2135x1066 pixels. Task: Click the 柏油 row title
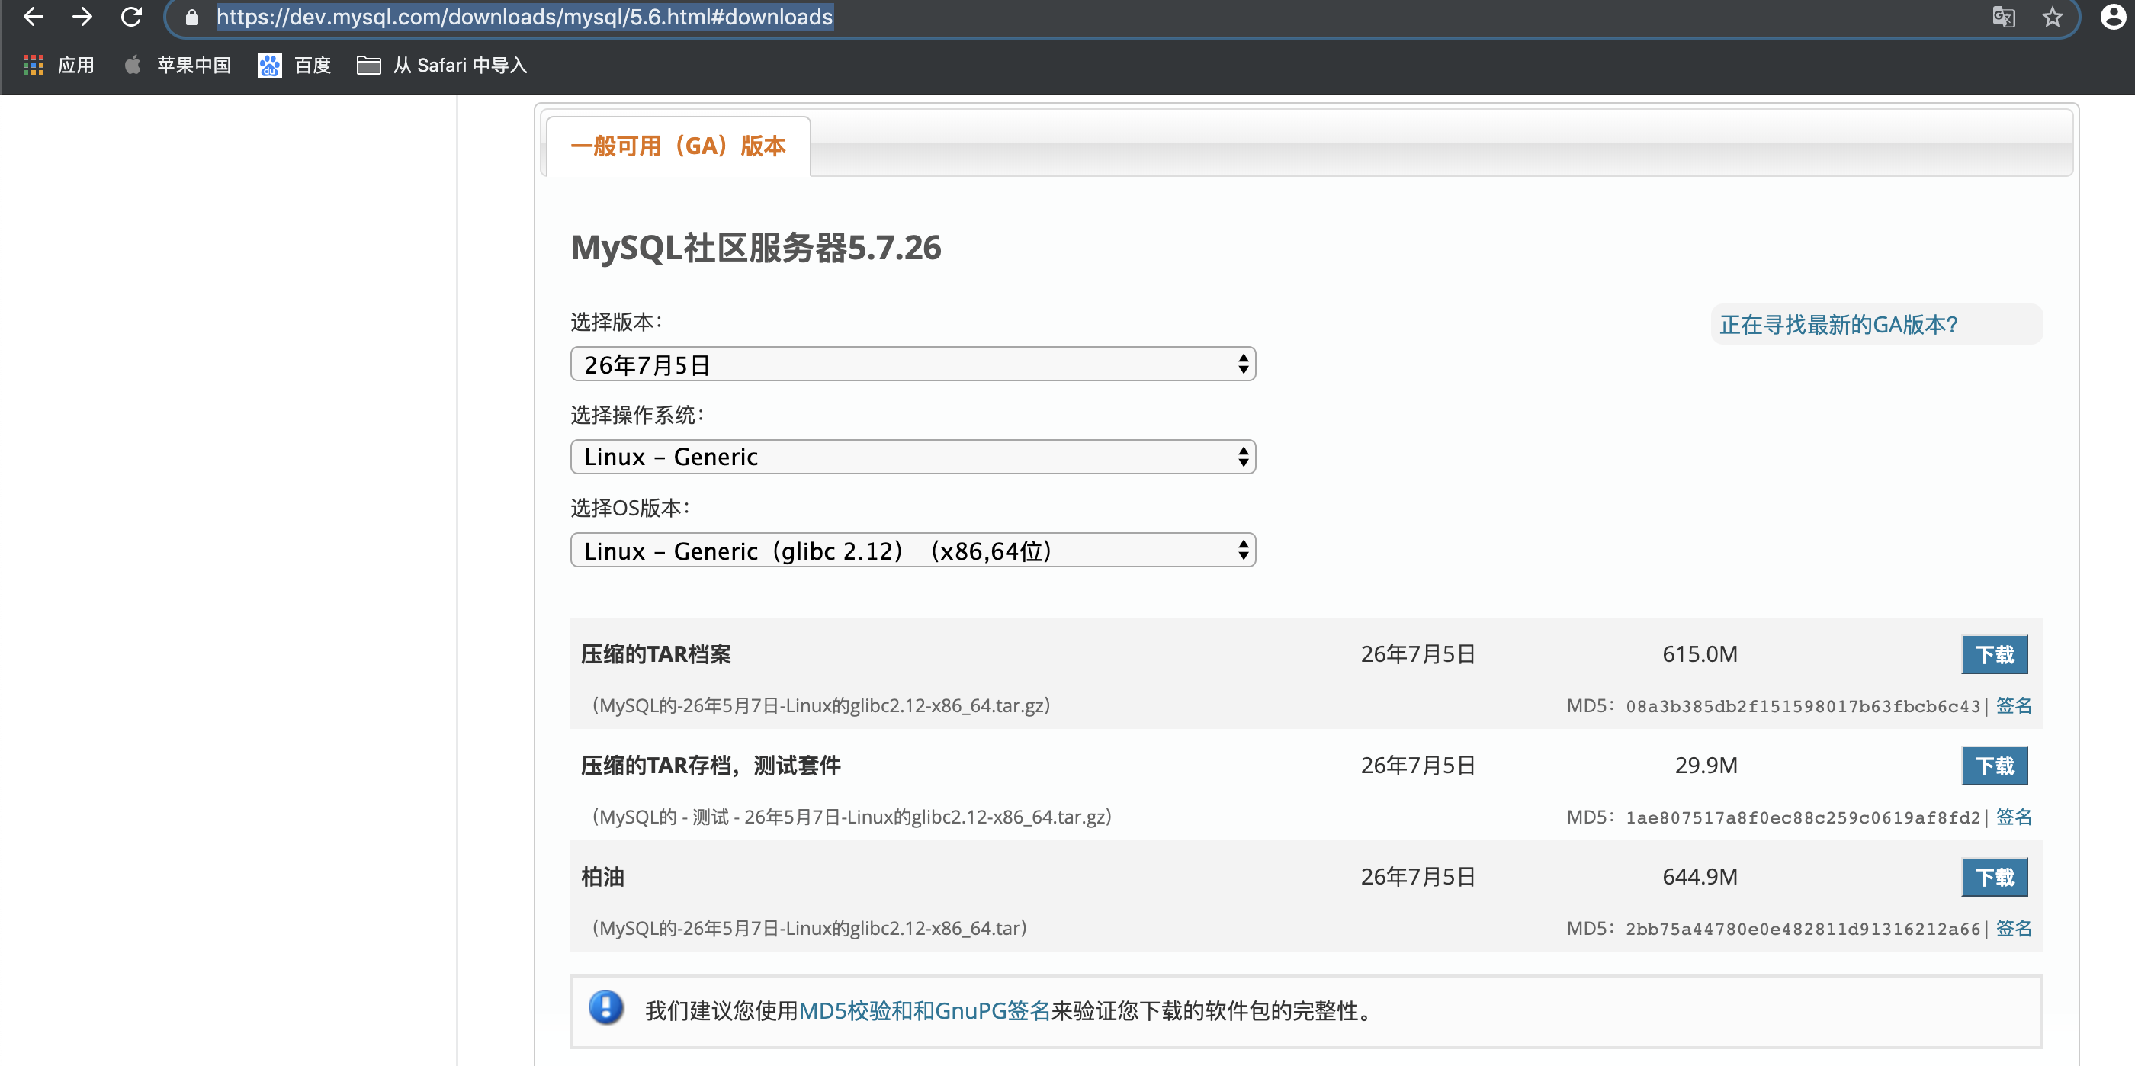[x=602, y=877]
